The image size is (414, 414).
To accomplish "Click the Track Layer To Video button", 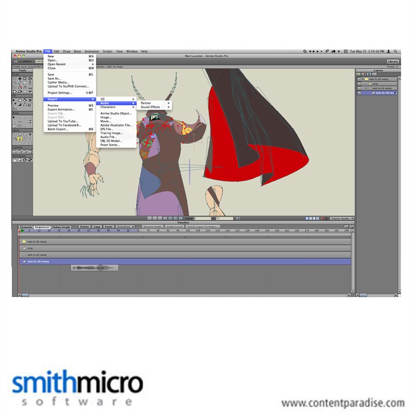I will pyautogui.click(x=202, y=227).
